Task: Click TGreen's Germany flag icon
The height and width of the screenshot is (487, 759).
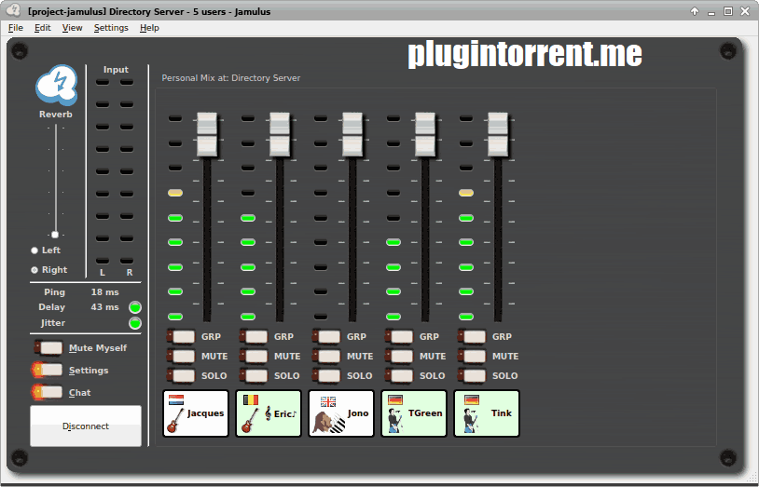Action: [x=395, y=400]
